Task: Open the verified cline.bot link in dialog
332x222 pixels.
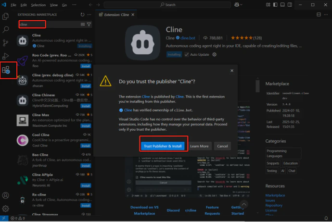Action: pos(128,110)
